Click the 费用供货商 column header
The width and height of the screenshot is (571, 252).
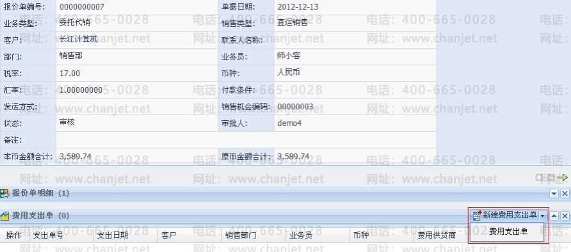click(x=437, y=235)
